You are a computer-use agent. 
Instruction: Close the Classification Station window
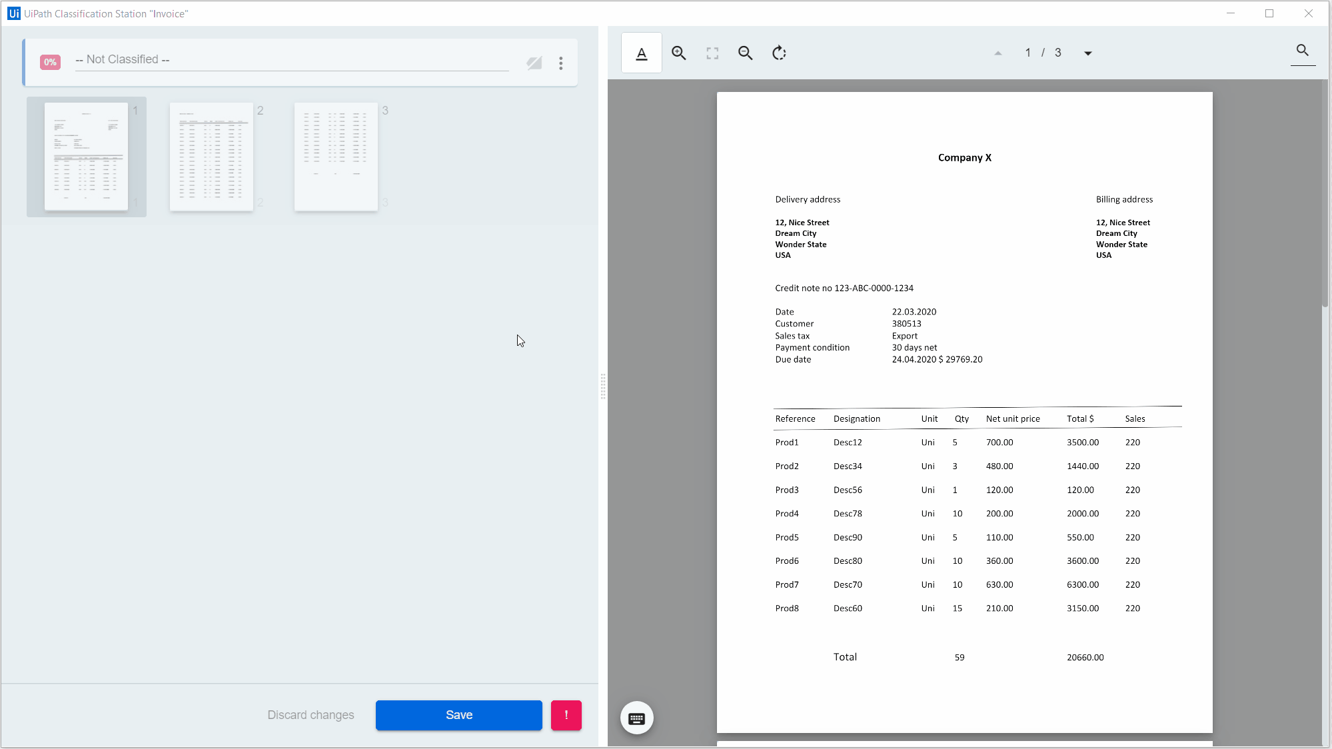[1309, 13]
